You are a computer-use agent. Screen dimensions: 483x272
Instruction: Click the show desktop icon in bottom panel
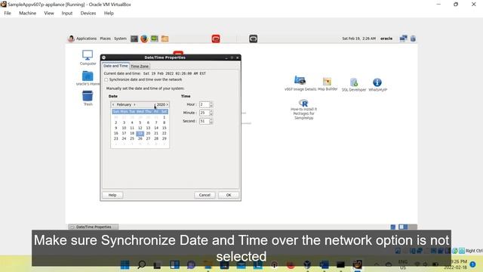392,227
